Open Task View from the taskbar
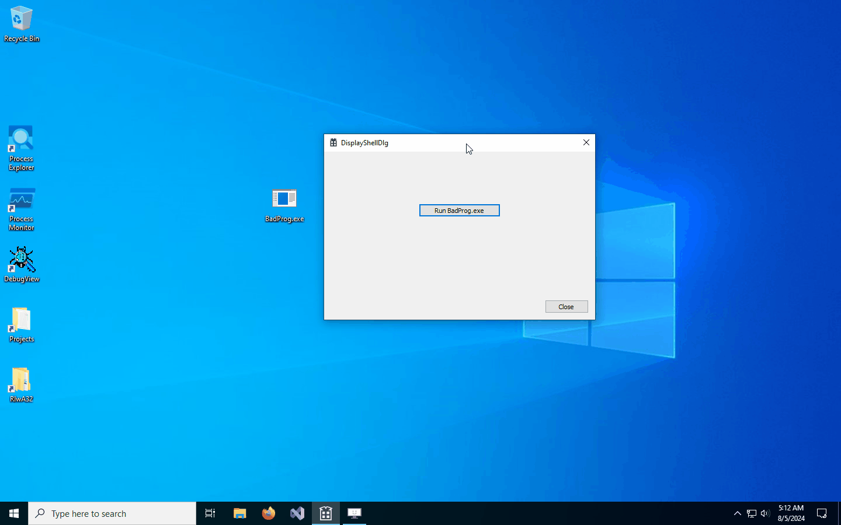This screenshot has height=525, width=841. pos(210,513)
